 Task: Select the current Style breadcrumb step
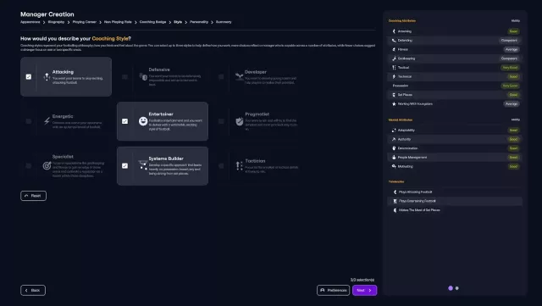click(x=178, y=22)
